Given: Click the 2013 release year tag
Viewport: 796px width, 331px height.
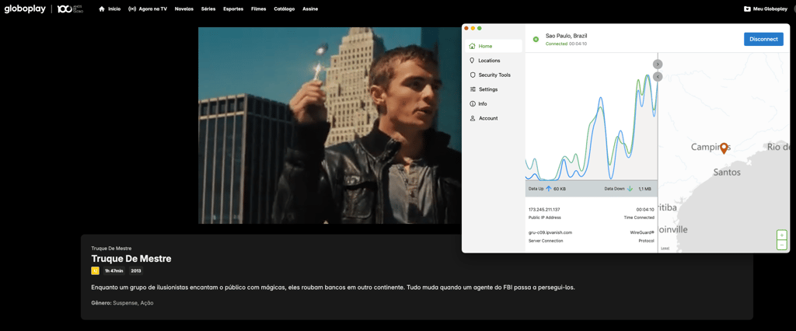Looking at the screenshot, I should click(135, 271).
